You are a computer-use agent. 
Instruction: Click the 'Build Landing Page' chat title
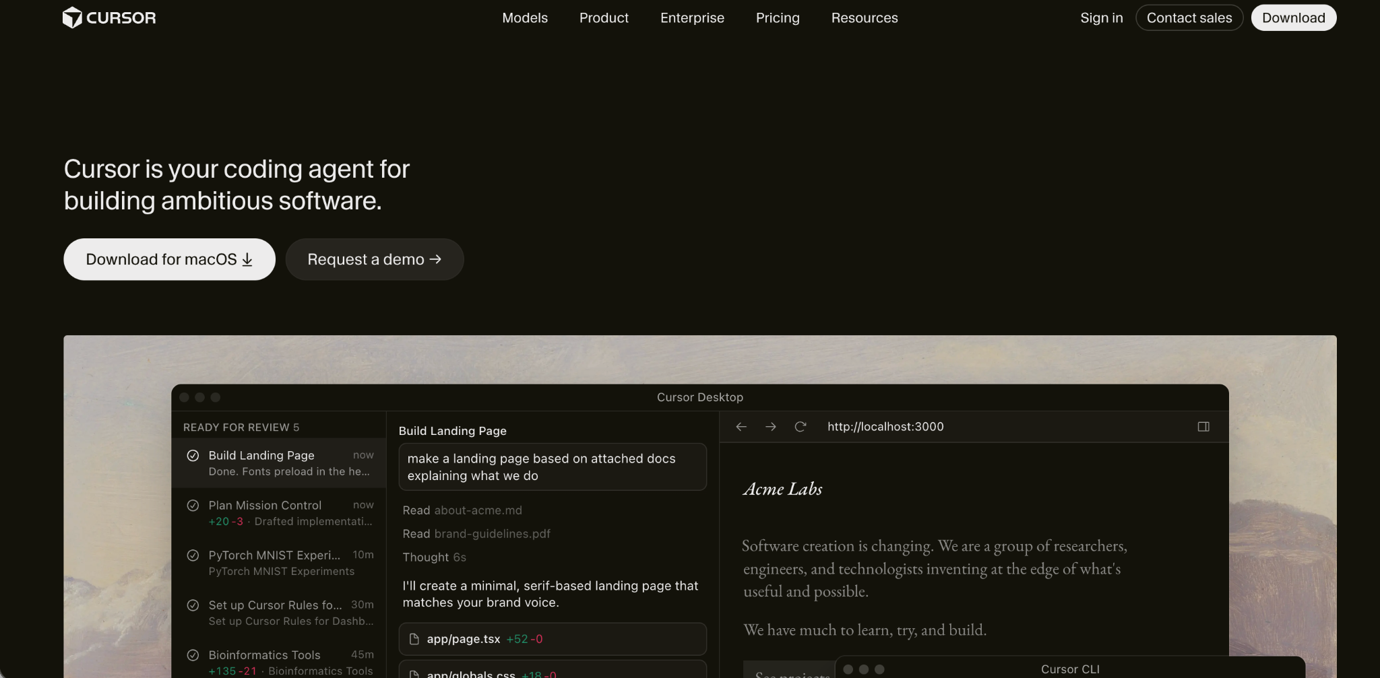453,431
